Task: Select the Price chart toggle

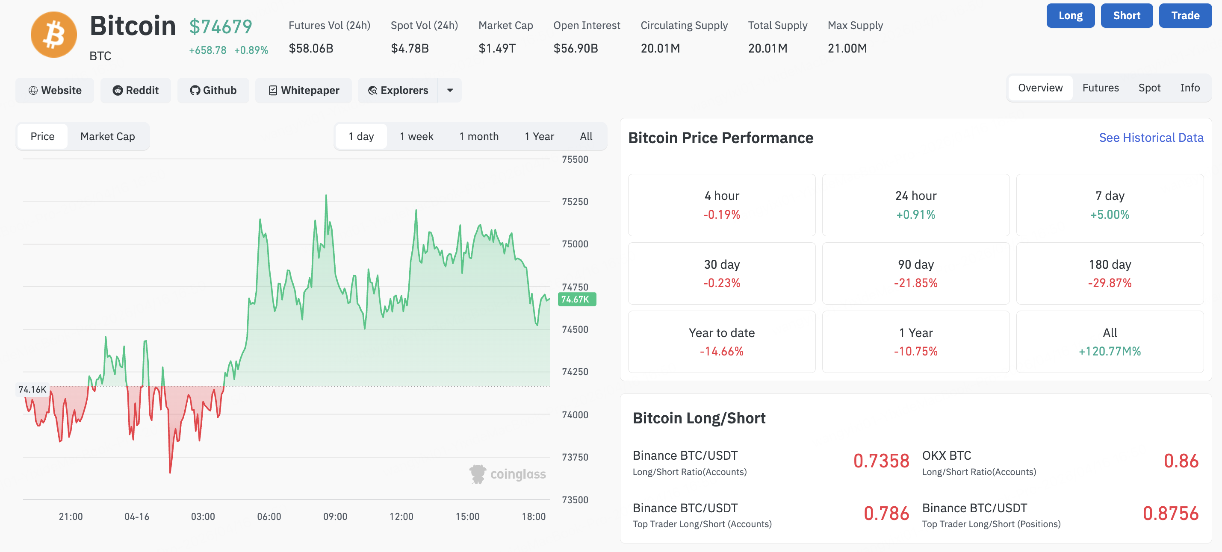Action: (42, 136)
